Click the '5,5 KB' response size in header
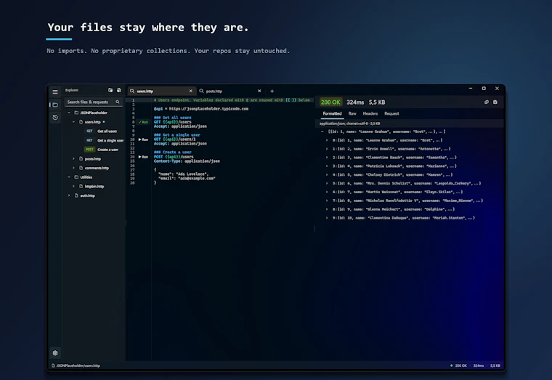This screenshot has height=380, width=552. (377, 102)
